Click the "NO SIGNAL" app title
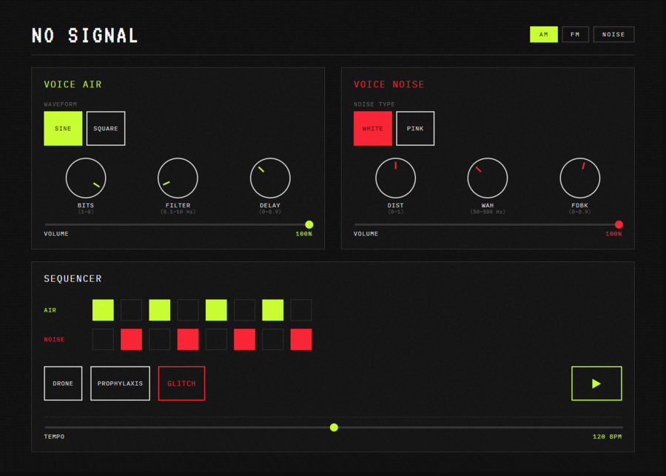This screenshot has width=666, height=476. (85, 36)
